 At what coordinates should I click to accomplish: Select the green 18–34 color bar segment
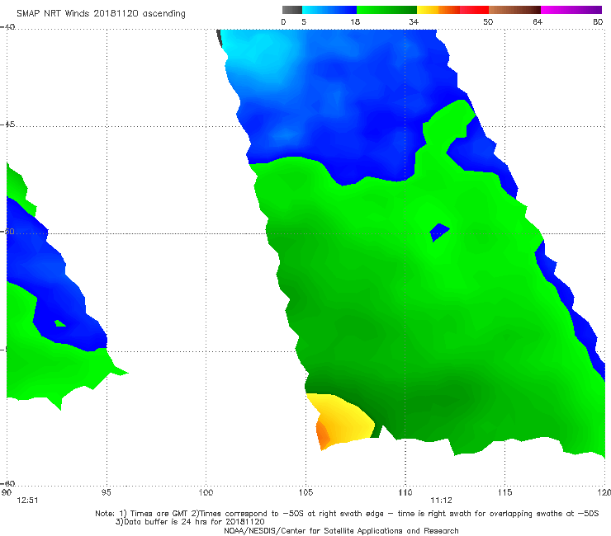386,10
